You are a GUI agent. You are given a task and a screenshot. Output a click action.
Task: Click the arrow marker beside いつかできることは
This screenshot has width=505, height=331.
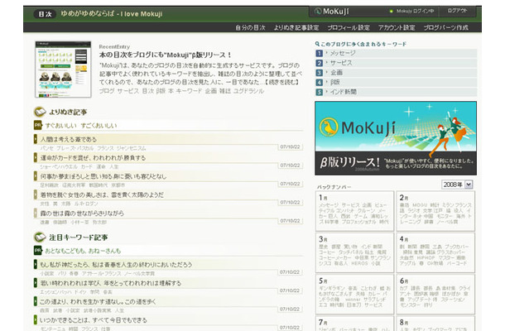(x=35, y=319)
